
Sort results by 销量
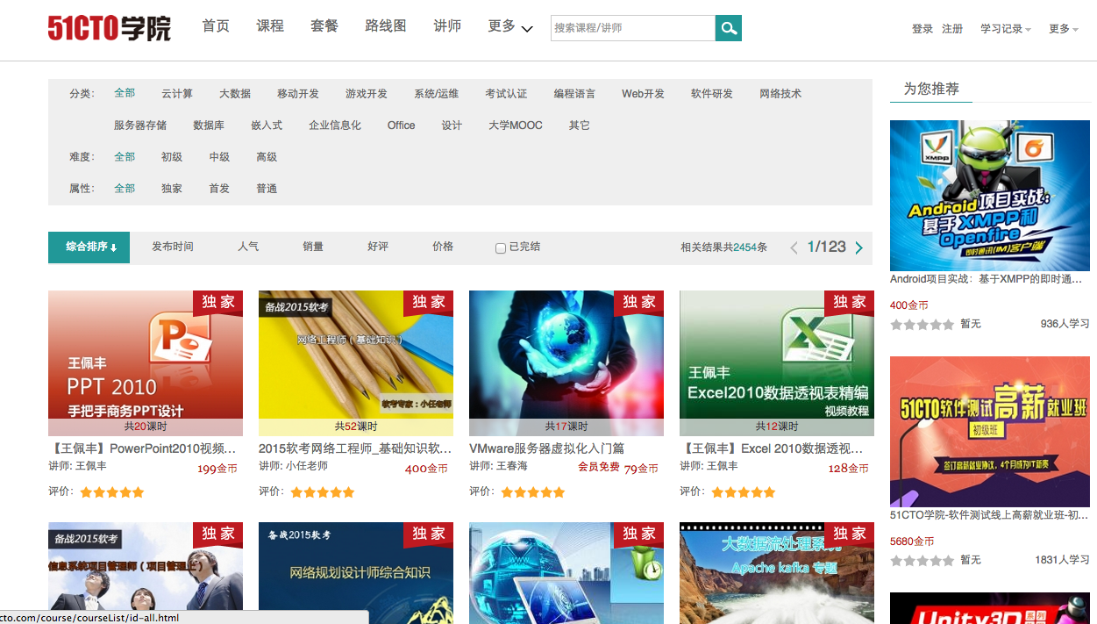[313, 247]
